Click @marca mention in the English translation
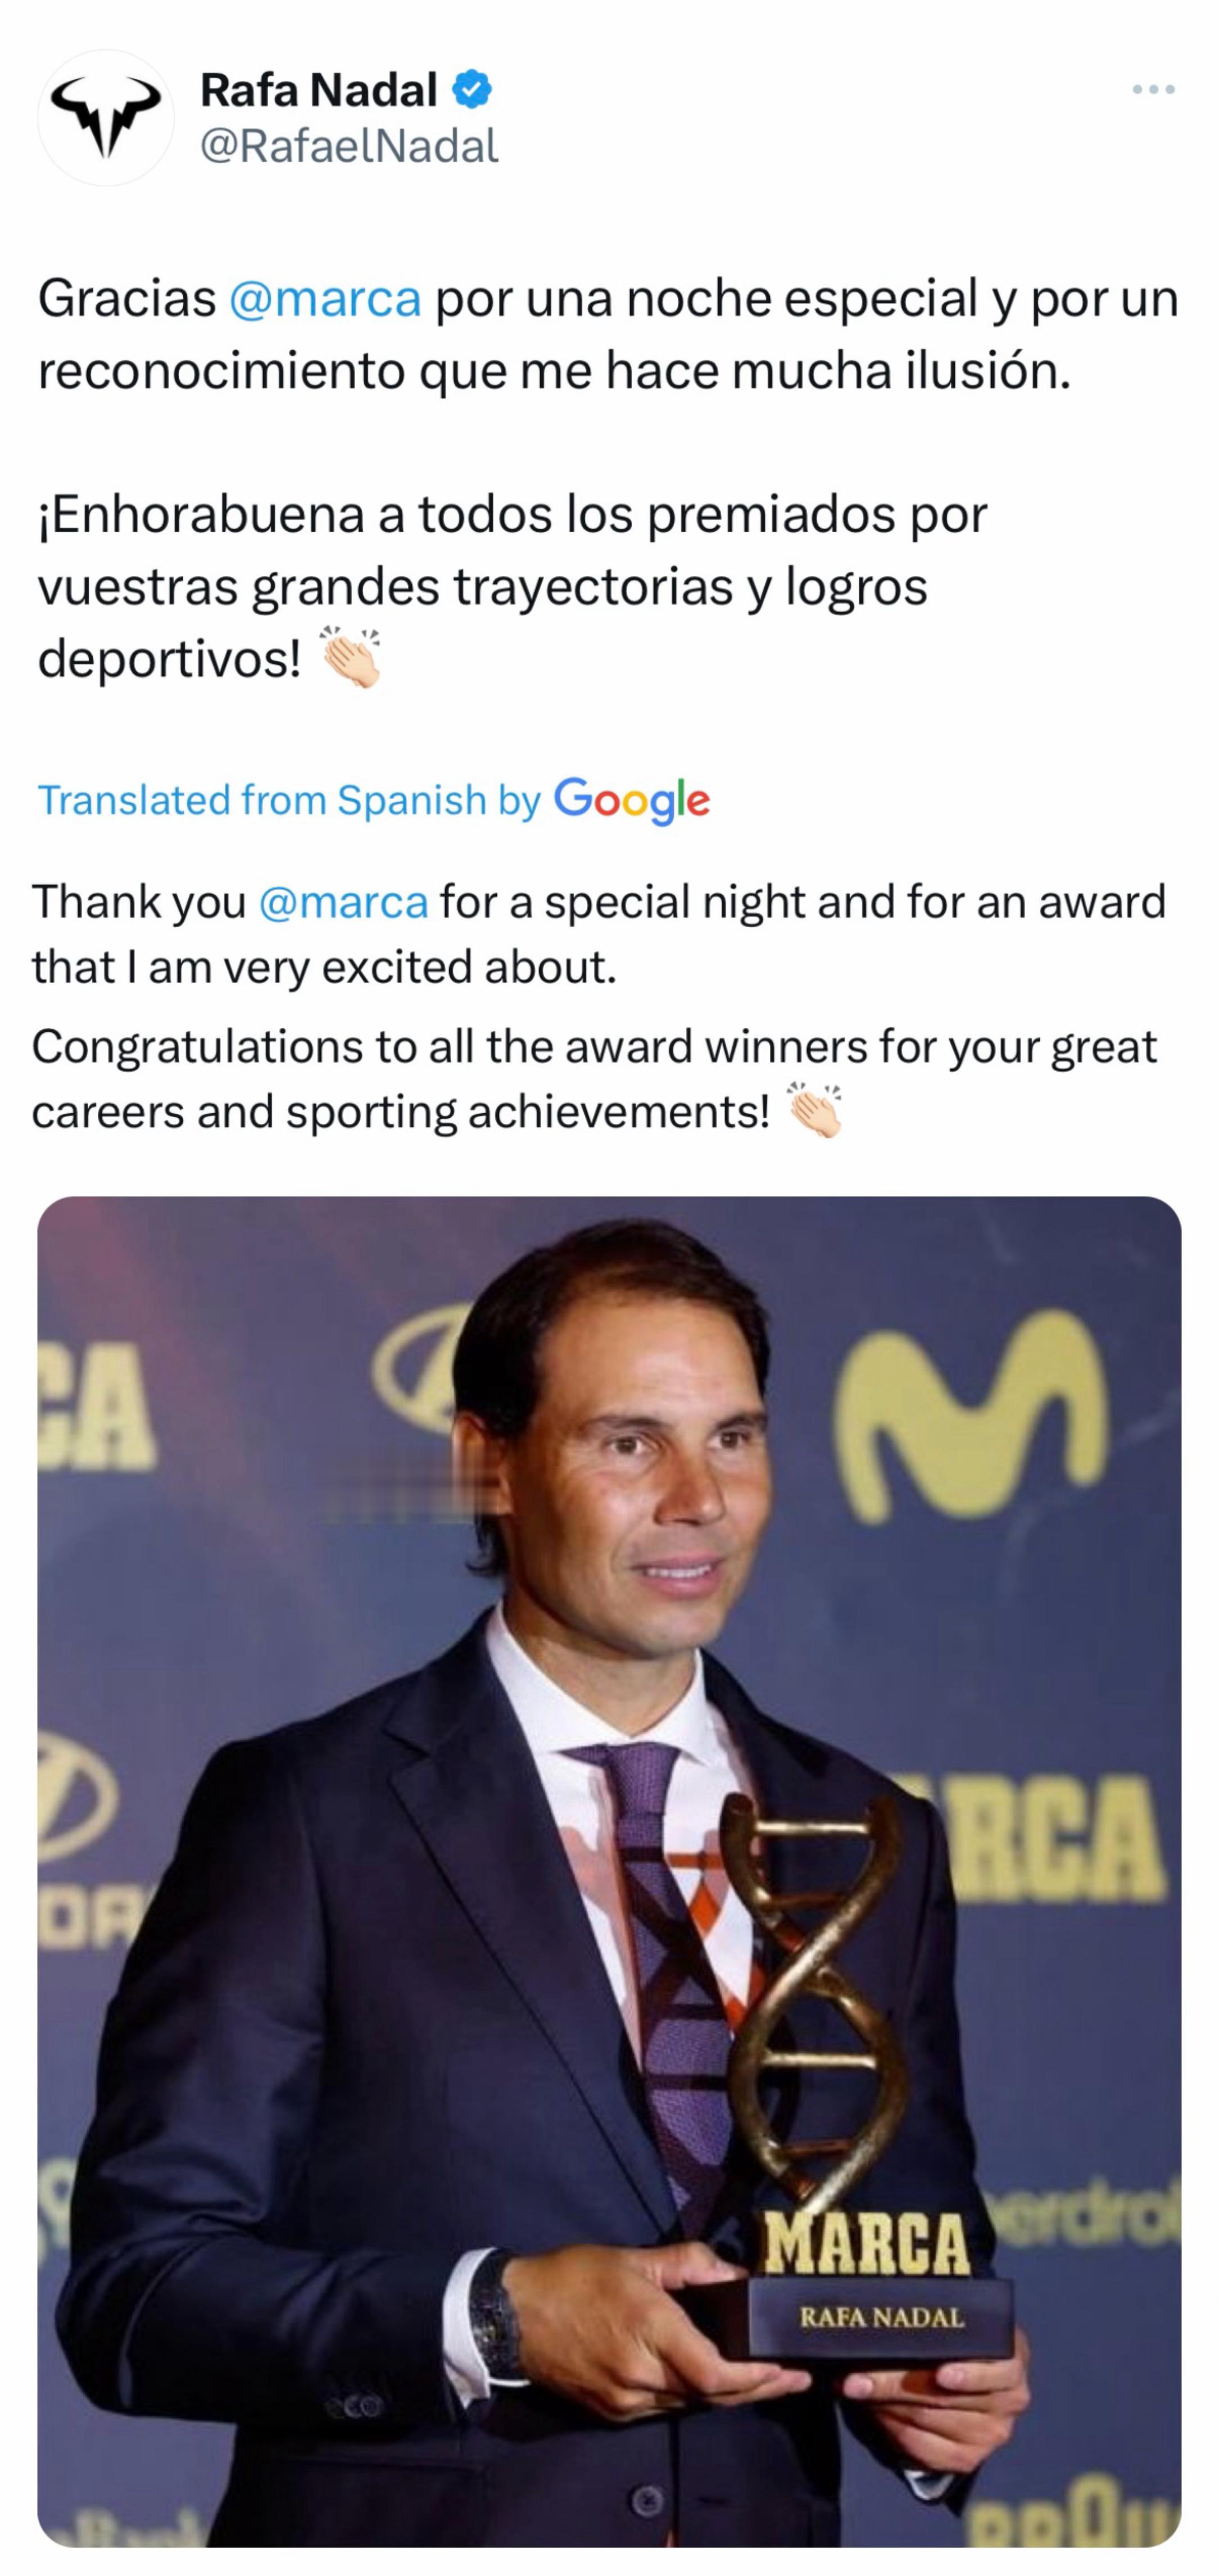 click(x=343, y=902)
